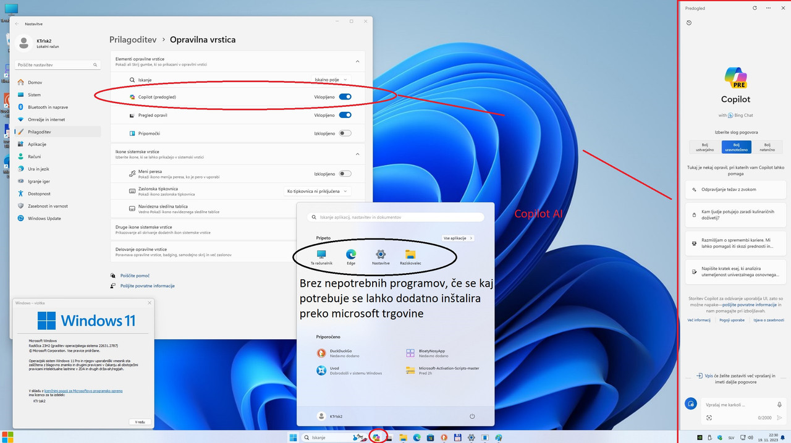Open the Iskalno polje dropdown
The height and width of the screenshot is (443, 791).
click(x=331, y=80)
